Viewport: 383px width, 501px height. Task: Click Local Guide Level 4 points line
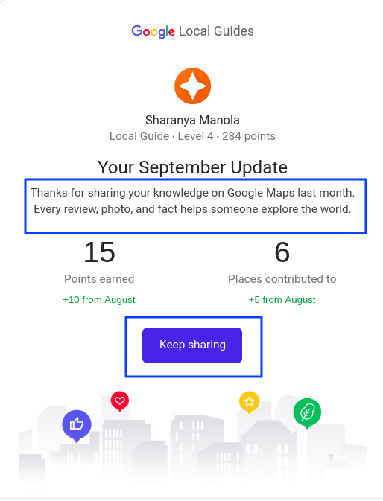(192, 136)
